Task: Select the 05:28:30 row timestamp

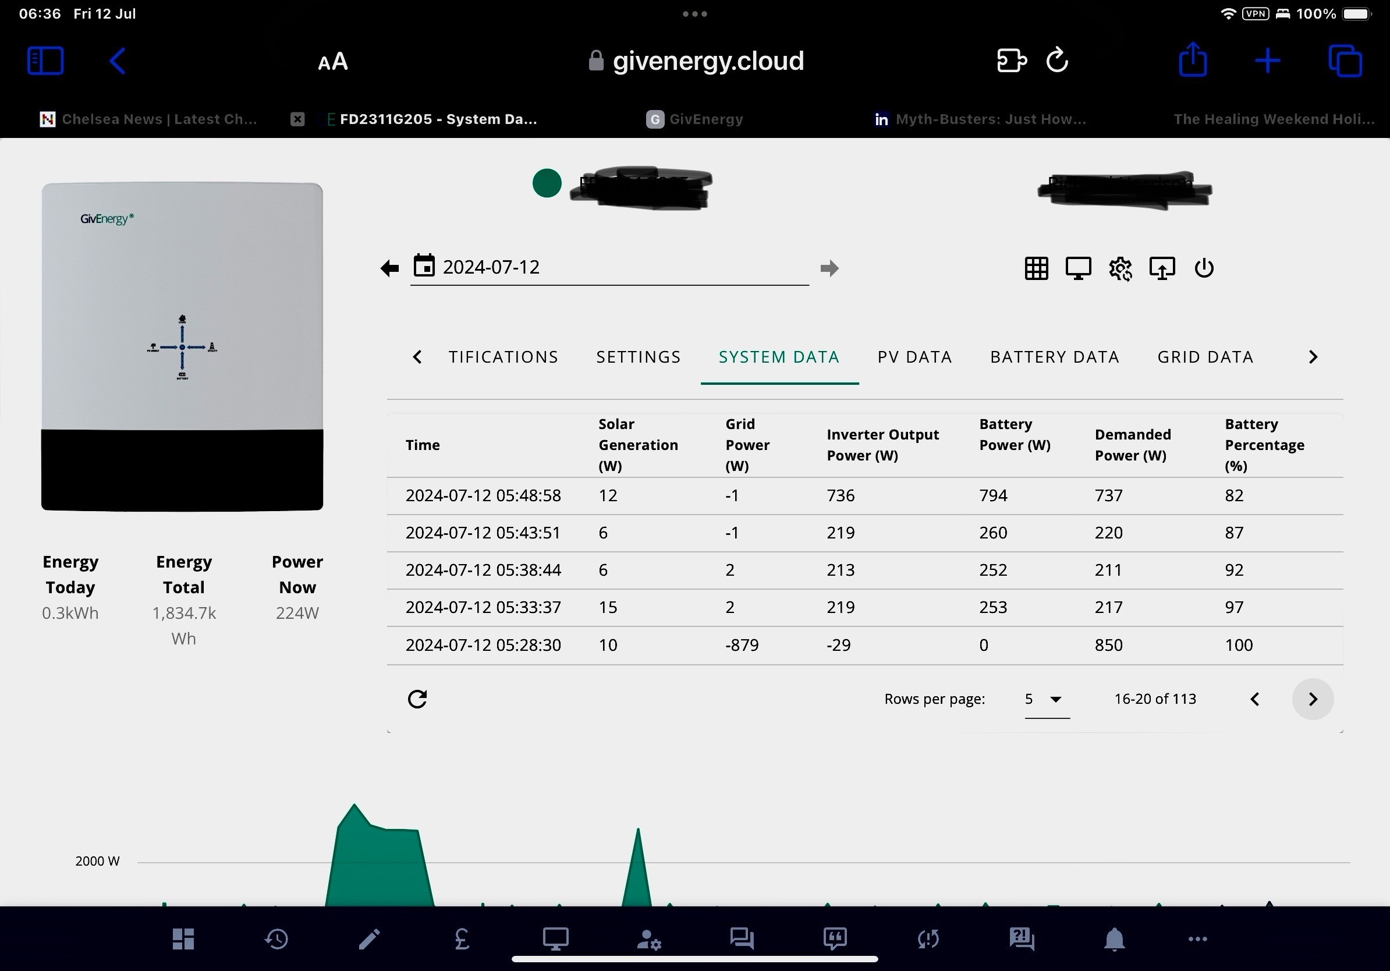Action: (483, 646)
